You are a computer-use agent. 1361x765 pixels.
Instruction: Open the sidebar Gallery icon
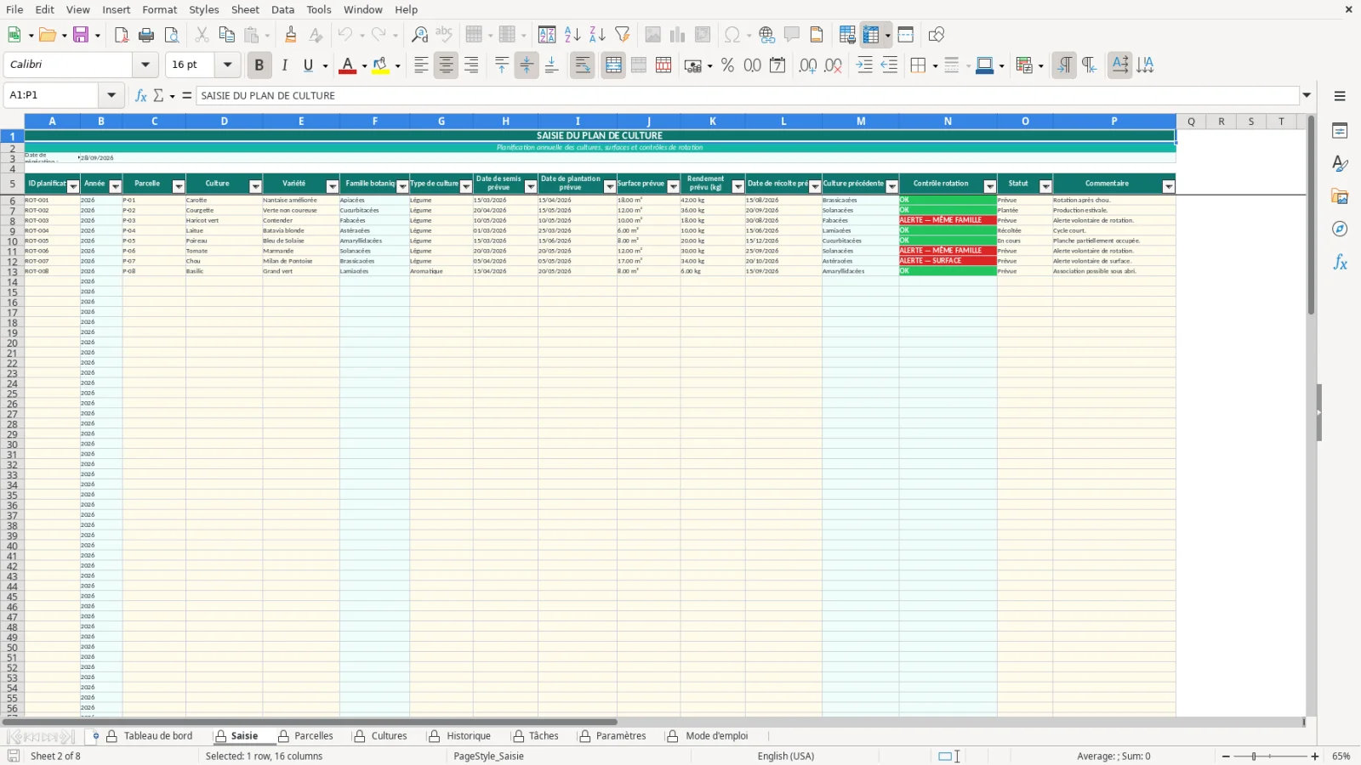click(1340, 196)
